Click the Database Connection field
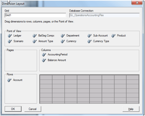Image resolution: width=145 pixels, height=116 pixels. [x=104, y=15]
